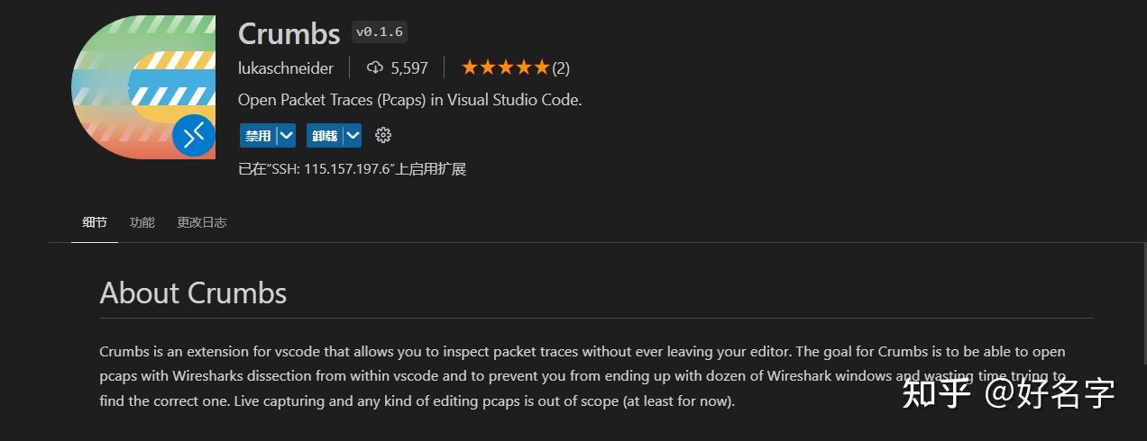
Task: Click the blue remote badge on the logo
Action: (x=194, y=136)
